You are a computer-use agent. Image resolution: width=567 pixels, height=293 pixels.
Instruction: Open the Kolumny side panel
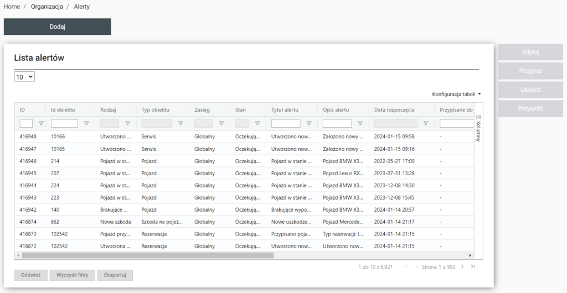(x=478, y=128)
